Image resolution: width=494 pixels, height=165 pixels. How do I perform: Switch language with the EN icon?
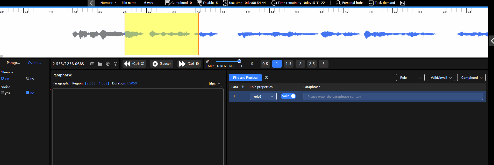402,3
